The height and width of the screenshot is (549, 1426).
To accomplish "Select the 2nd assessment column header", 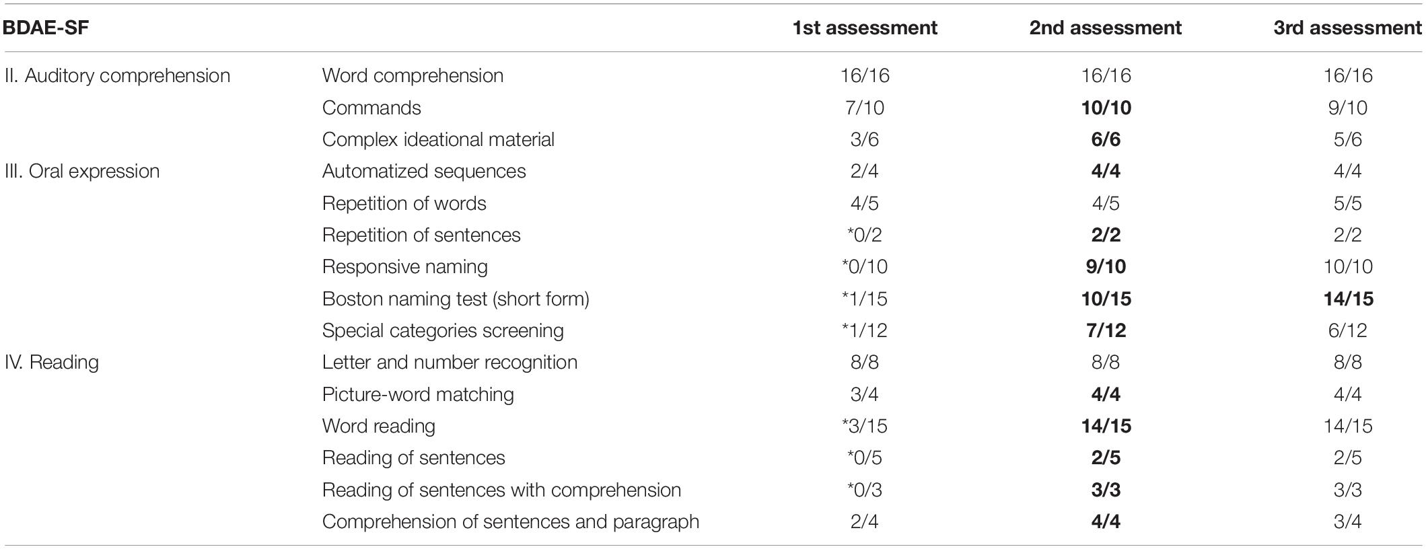I will (1105, 28).
